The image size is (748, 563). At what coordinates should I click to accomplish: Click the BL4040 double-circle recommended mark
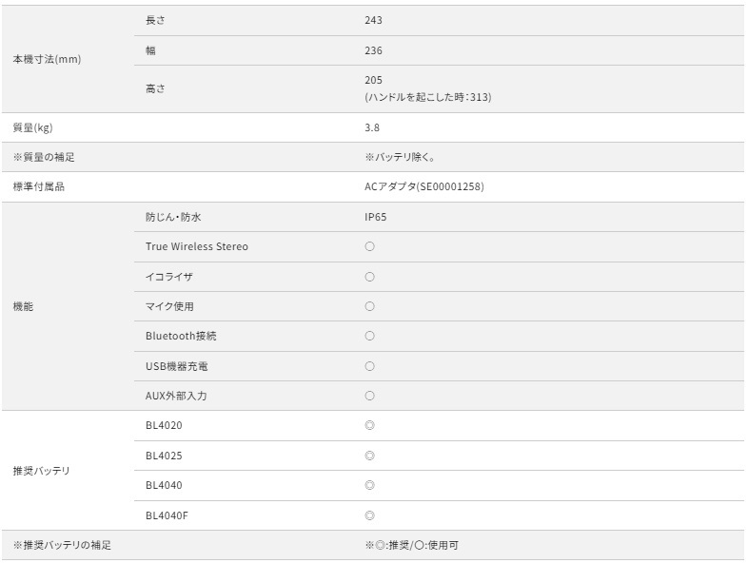click(x=369, y=485)
